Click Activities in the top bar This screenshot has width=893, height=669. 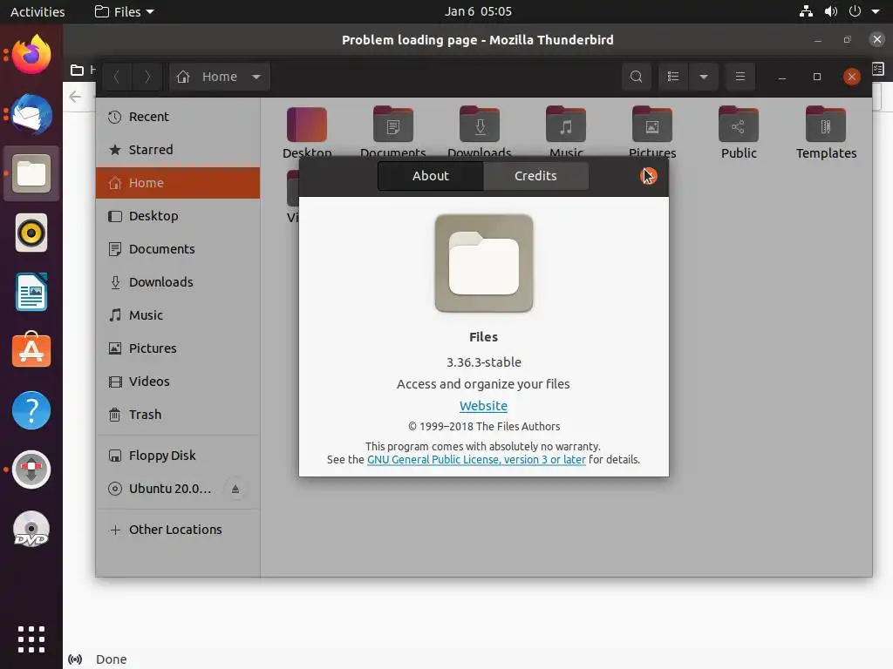[37, 11]
